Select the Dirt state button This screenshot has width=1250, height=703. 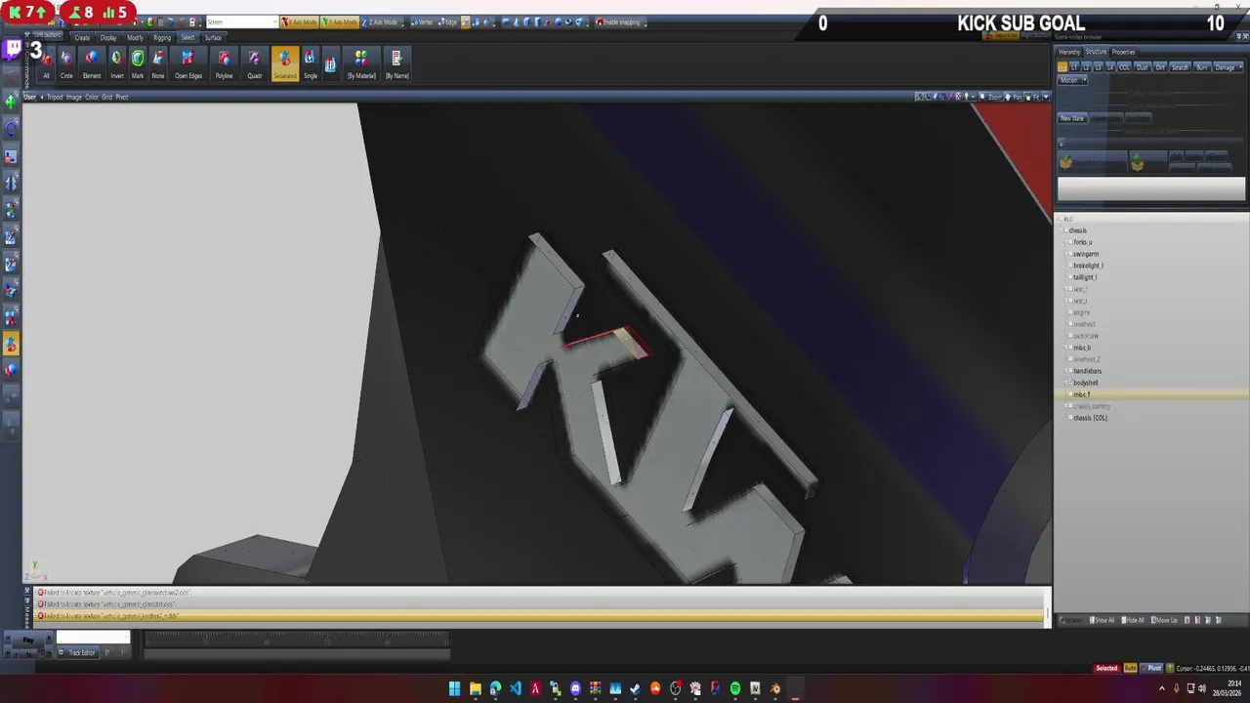tap(1160, 67)
